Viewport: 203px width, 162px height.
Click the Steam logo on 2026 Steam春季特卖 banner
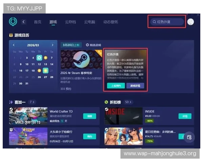point(81,60)
